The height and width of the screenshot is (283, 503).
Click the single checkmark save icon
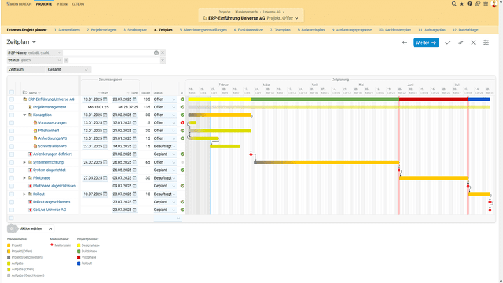448,43
